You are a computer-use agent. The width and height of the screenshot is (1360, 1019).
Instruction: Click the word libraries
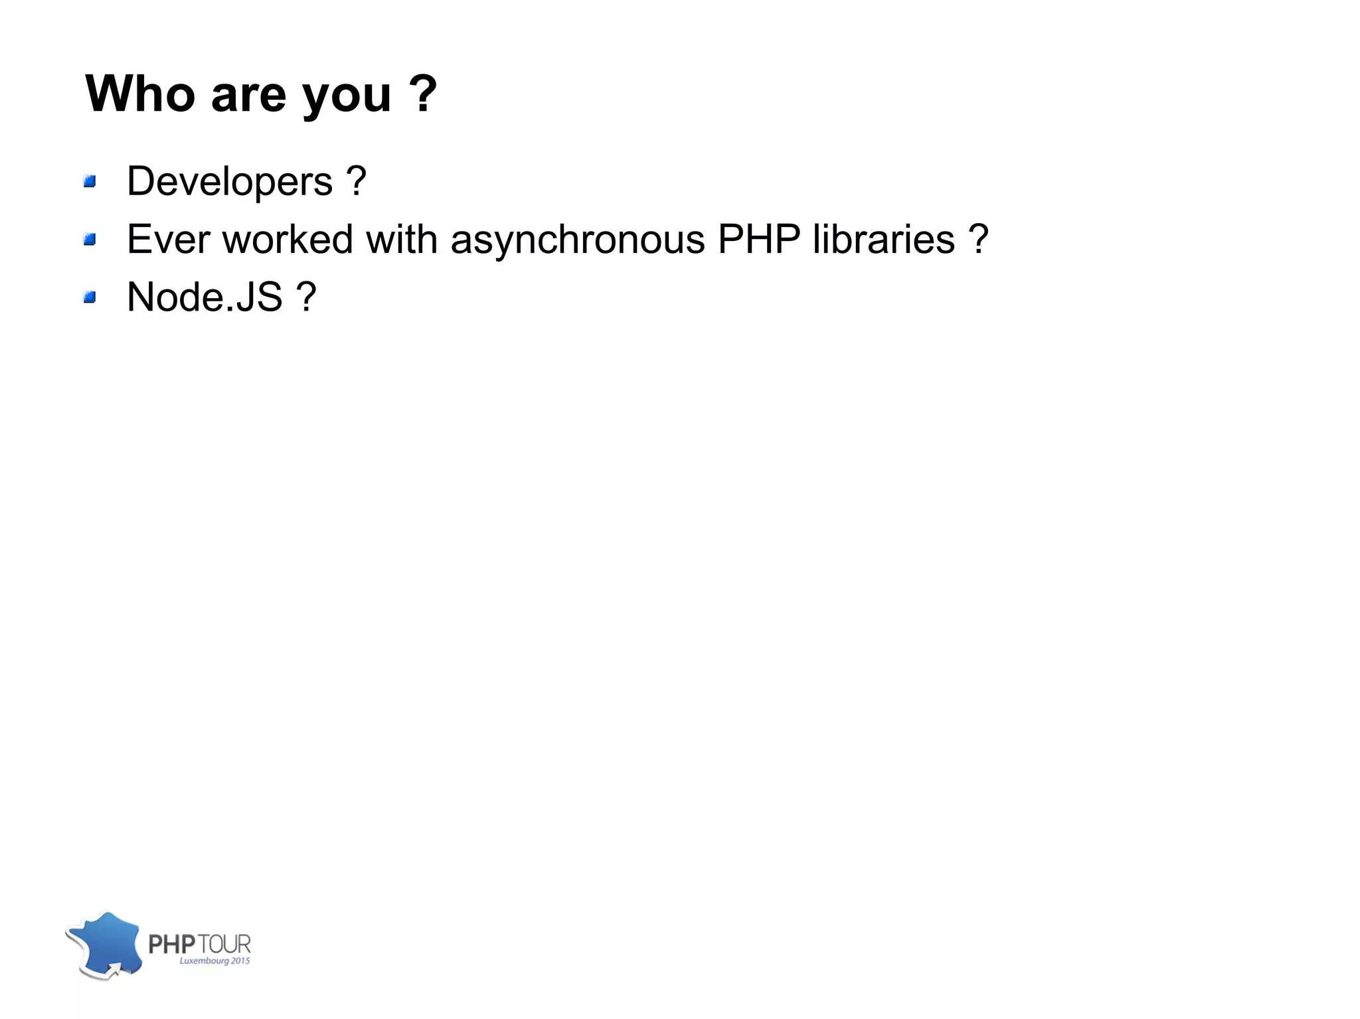coord(884,239)
